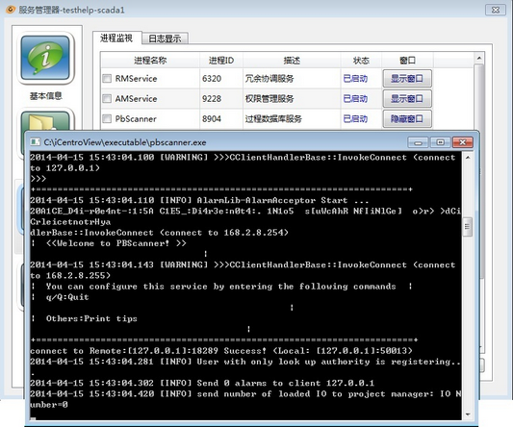Image resolution: width=513 pixels, height=427 pixels.
Task: Click process ID 9228
Action: point(212,98)
